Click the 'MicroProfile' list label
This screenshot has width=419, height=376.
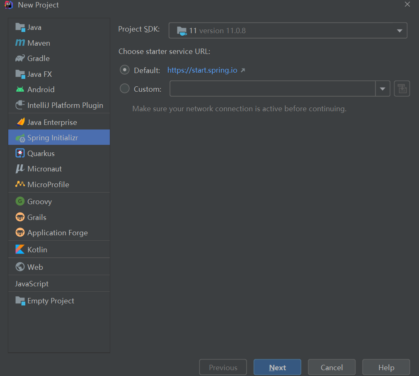(48, 184)
